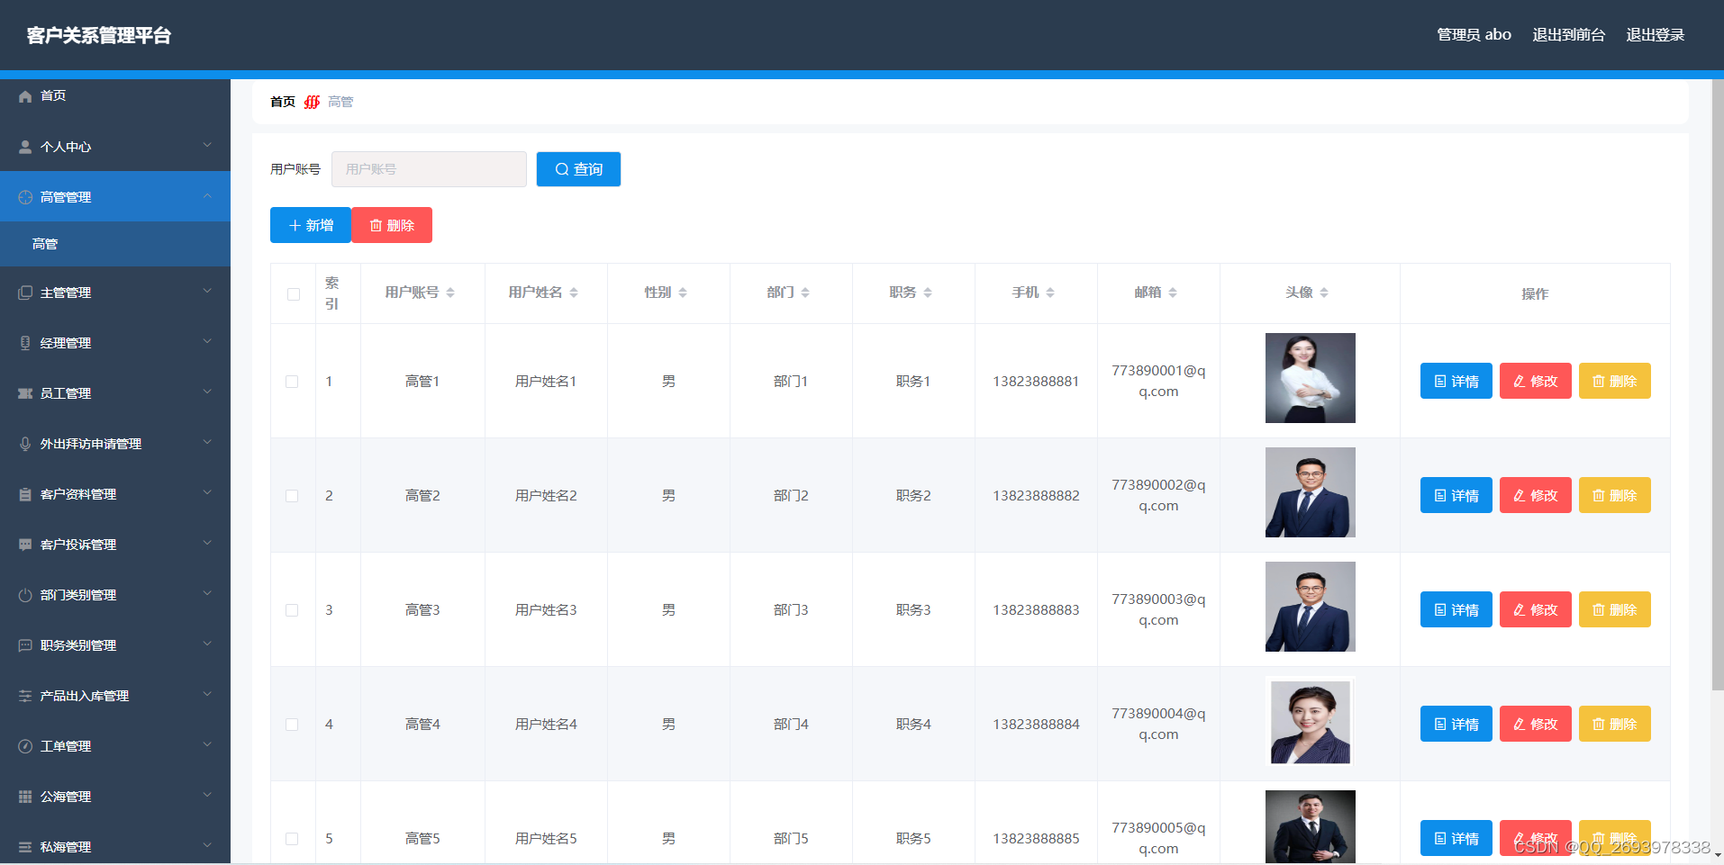Screen dimensions: 1724x865
Task: Click the home icon beside 首页 in sidebar
Action: [x=25, y=96]
